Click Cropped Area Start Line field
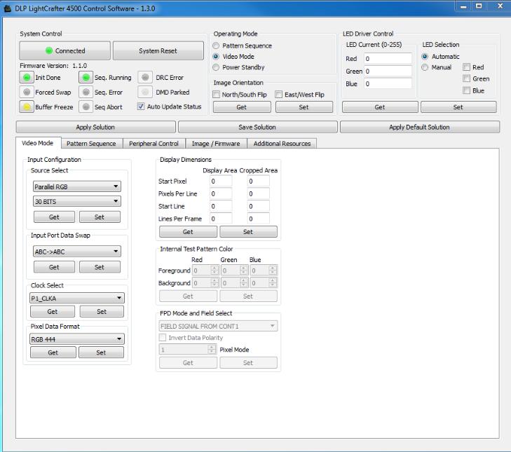Screen dimensions: 511x452 tap(258, 206)
